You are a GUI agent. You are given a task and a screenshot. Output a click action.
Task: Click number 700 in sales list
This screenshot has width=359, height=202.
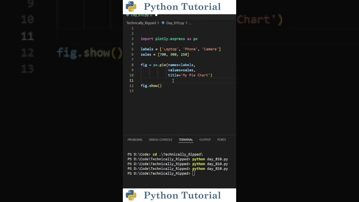[163, 55]
